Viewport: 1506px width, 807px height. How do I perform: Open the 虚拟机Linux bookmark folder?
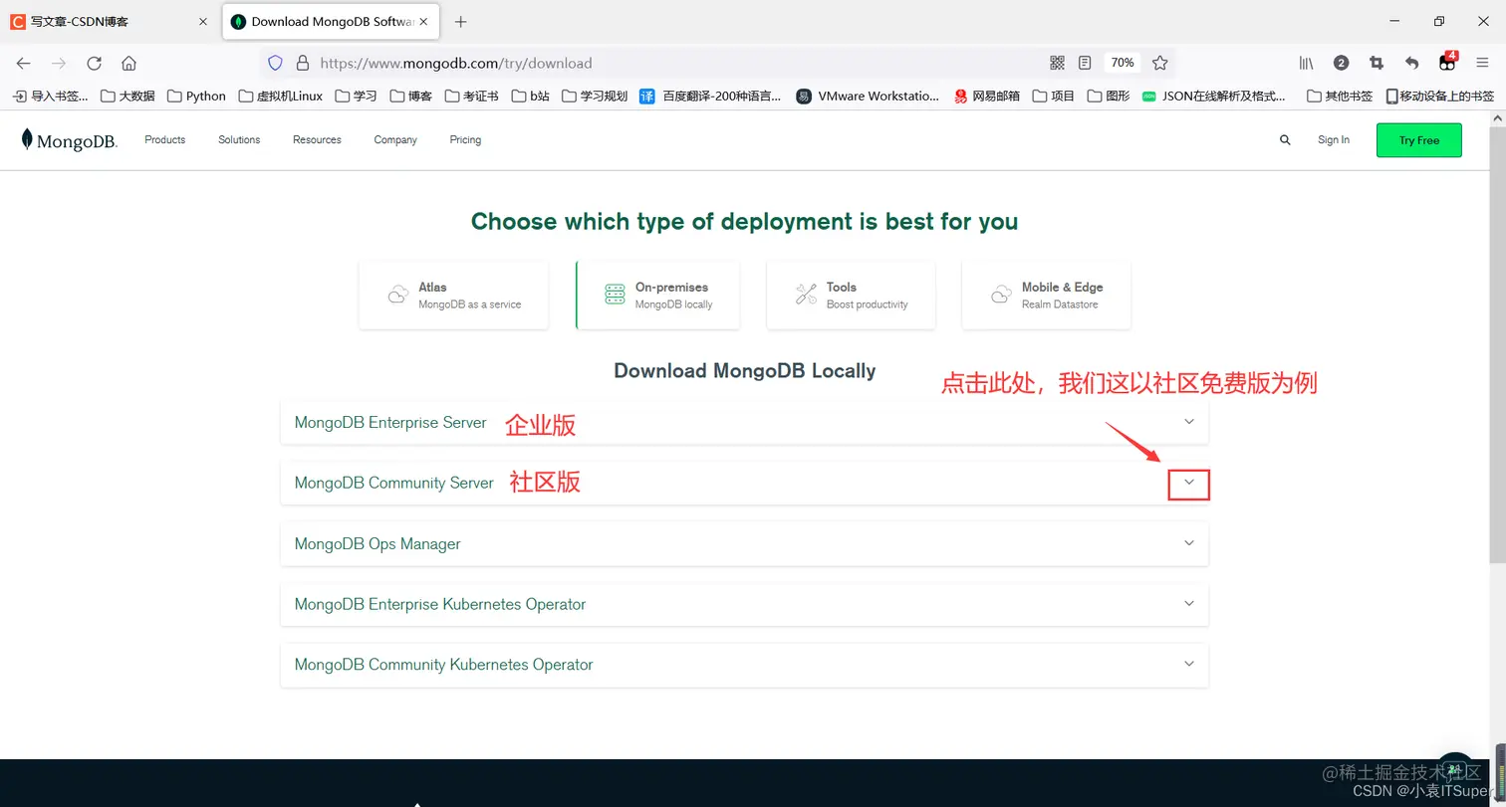[280, 96]
